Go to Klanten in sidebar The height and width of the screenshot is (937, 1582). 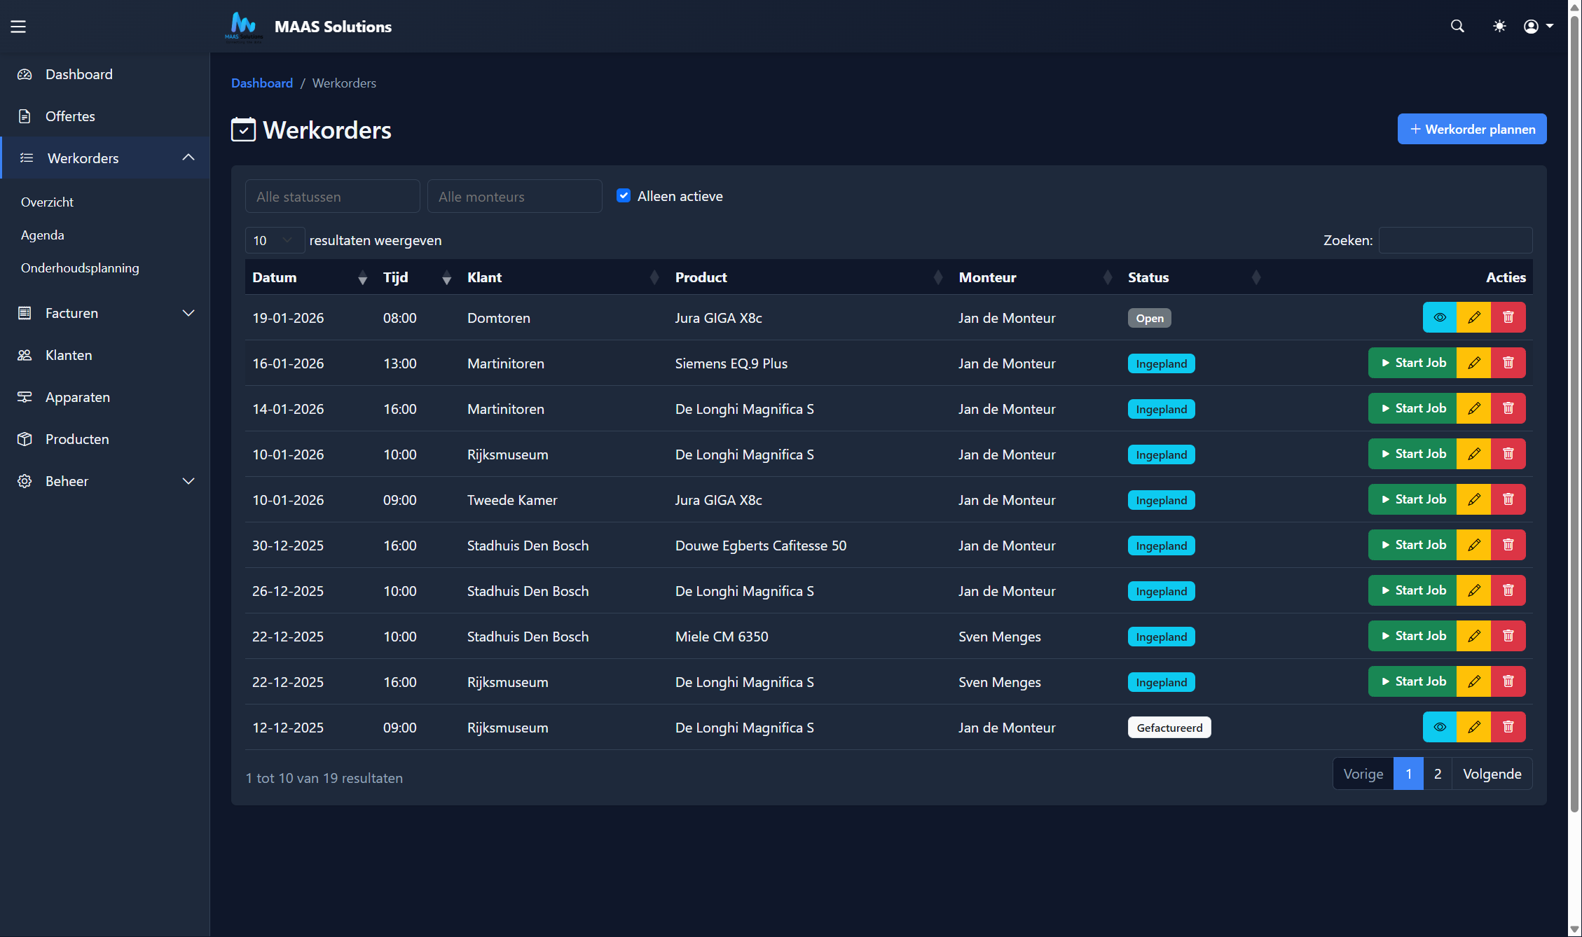[69, 355]
